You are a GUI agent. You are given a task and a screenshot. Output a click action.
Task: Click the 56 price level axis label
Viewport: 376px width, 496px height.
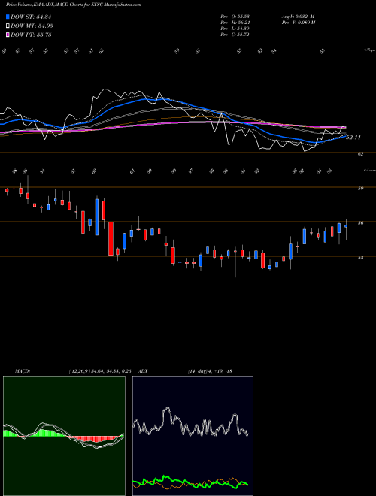(361, 222)
